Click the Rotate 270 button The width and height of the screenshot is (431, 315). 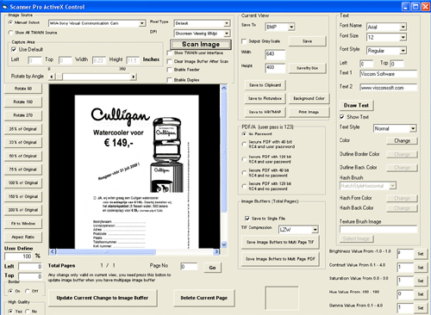click(23, 115)
